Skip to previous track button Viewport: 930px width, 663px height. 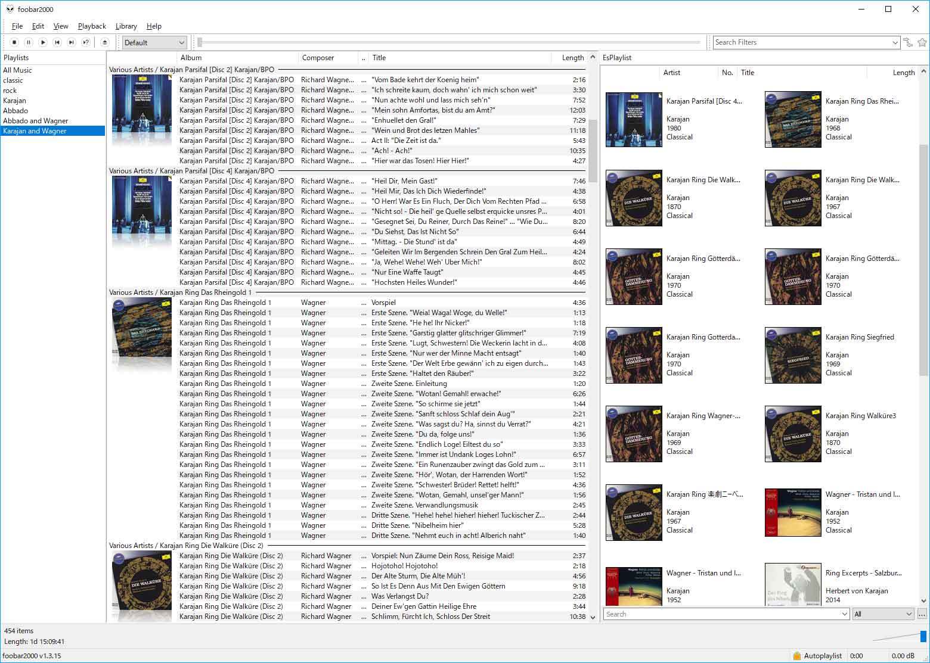57,42
